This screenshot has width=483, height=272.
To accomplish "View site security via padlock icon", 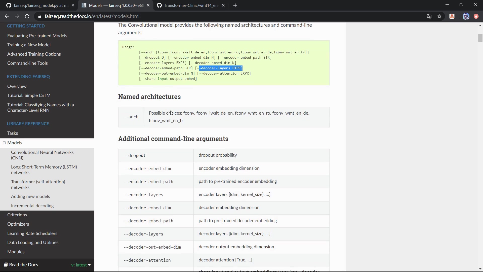I will point(39,16).
